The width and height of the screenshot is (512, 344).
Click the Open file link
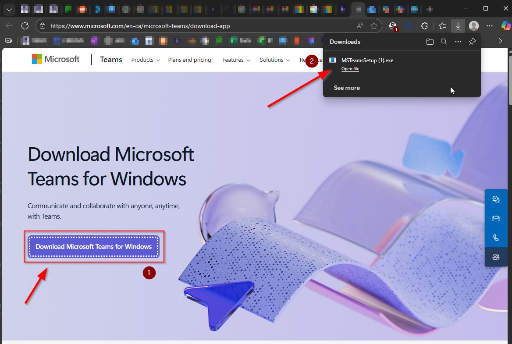350,69
